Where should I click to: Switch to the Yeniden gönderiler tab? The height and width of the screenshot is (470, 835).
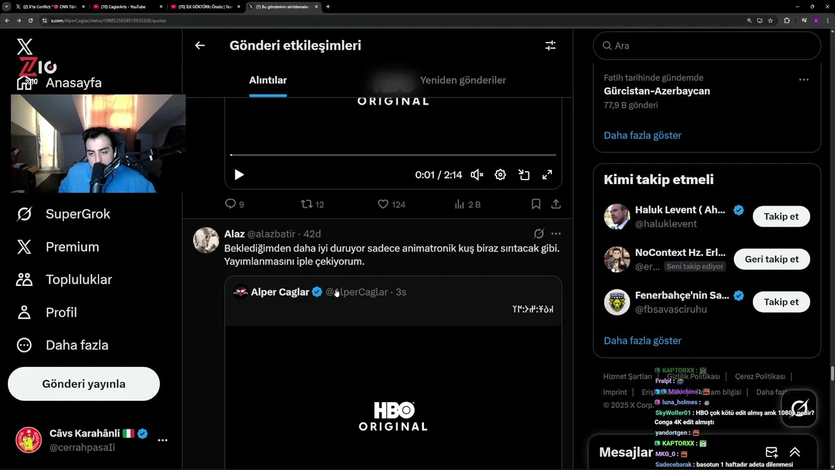(x=463, y=80)
